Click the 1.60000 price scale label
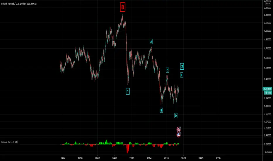 click(x=267, y=58)
